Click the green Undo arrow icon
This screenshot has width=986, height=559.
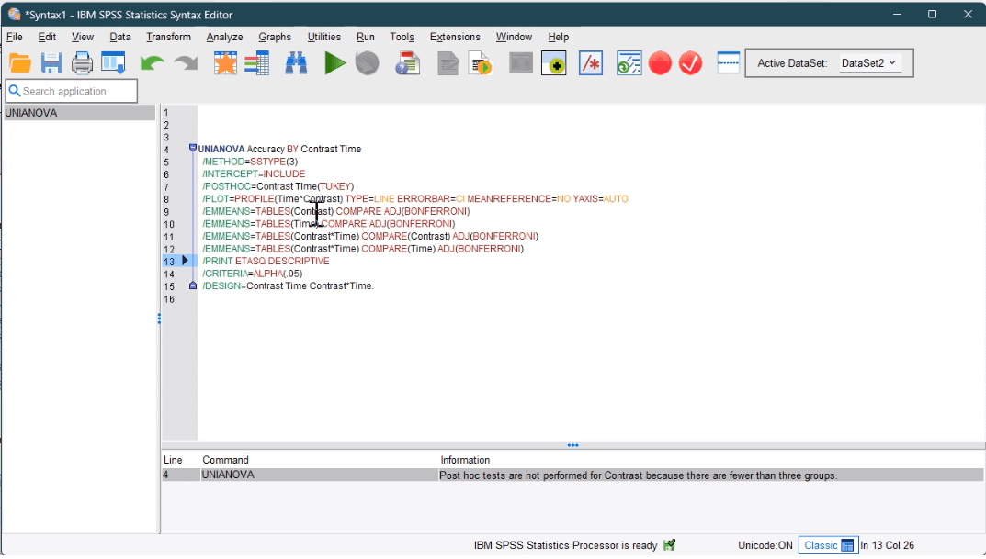coord(151,62)
